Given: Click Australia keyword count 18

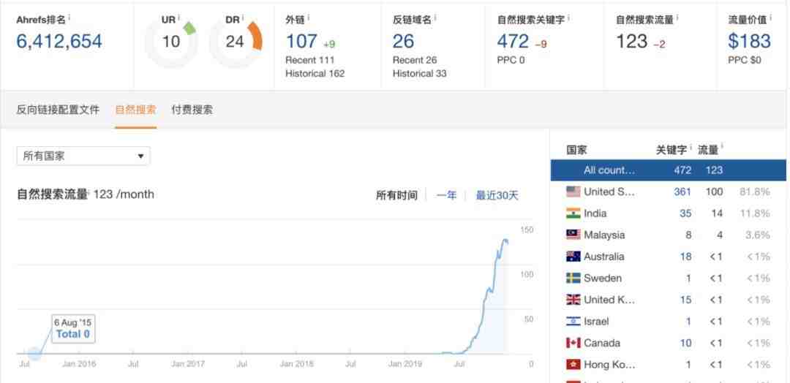Looking at the screenshot, I should click(x=685, y=257).
